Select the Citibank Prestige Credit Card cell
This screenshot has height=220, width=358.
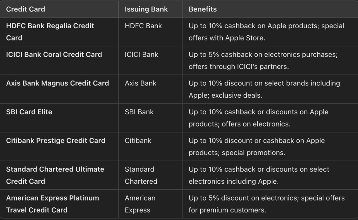[x=56, y=141]
